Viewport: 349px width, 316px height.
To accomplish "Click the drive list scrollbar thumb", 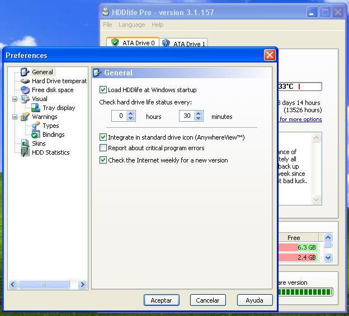I will click(x=328, y=245).
